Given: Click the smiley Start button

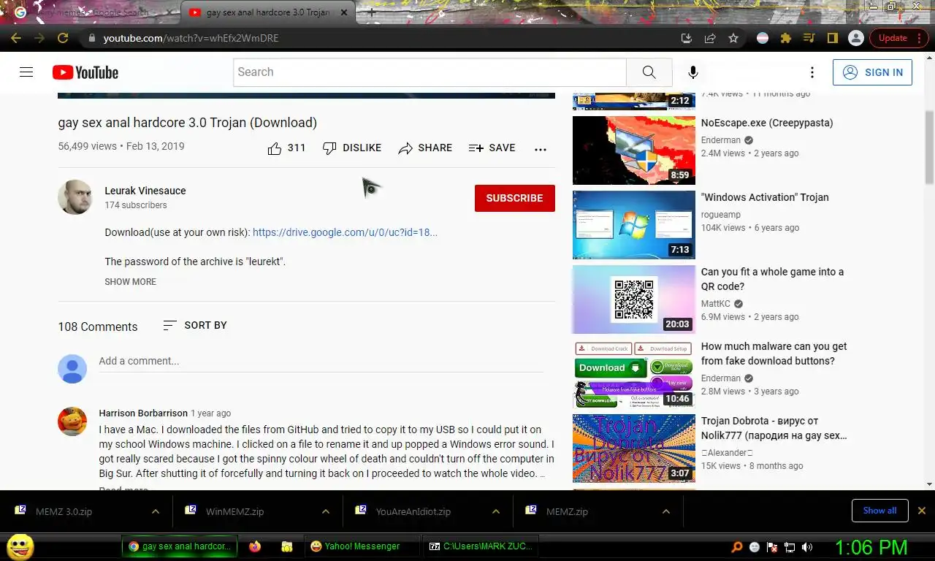Looking at the screenshot, I should [20, 546].
